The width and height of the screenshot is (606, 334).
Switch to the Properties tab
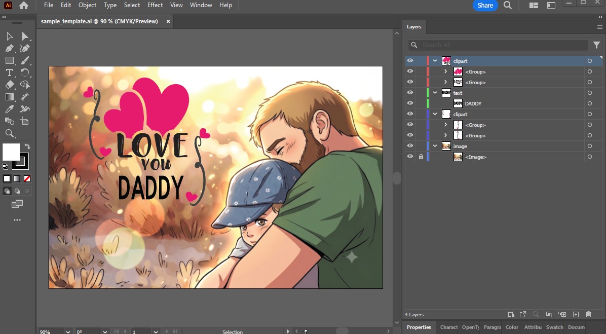click(x=419, y=327)
